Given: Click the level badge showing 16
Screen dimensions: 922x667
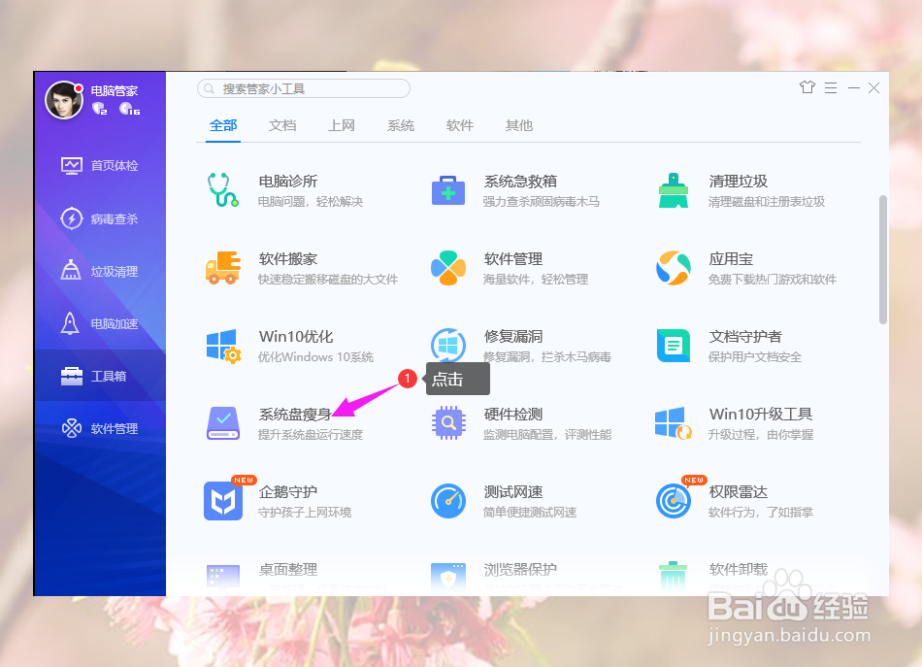Looking at the screenshot, I should click(129, 109).
